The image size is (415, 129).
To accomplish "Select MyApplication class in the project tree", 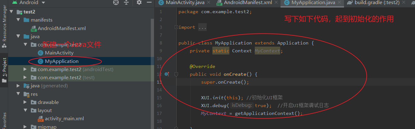I will 62,61.
